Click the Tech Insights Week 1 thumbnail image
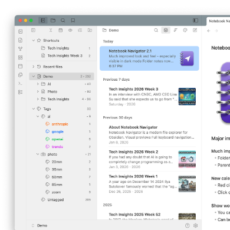The height and width of the screenshot is (230, 230). pos(187,183)
